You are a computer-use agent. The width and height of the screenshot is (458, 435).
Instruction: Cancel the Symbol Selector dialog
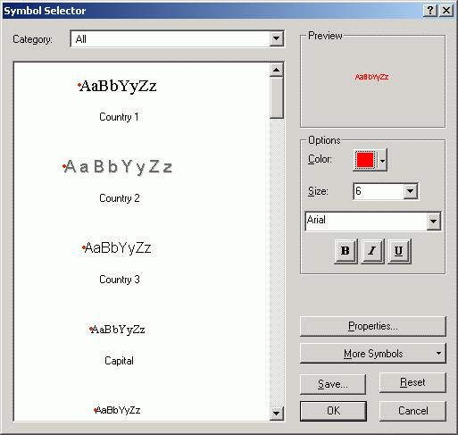point(412,411)
